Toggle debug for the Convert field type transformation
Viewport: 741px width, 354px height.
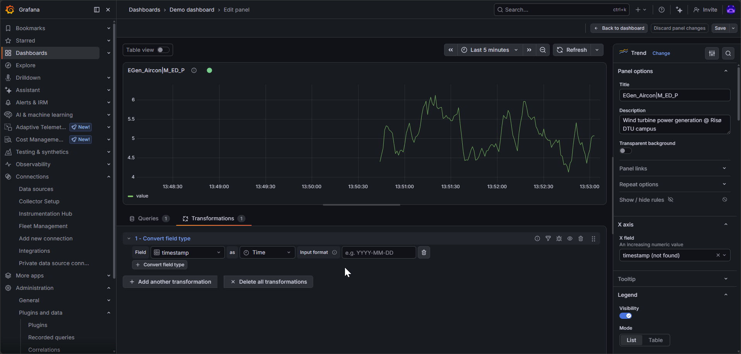[x=559, y=238]
